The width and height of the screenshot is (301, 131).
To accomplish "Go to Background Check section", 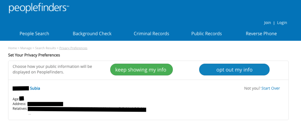I will coord(92,34).
